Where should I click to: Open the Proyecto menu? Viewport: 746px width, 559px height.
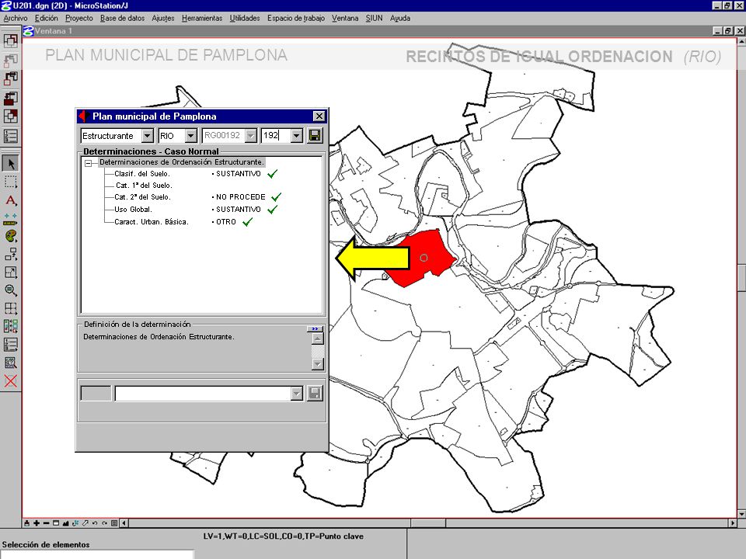[79, 18]
